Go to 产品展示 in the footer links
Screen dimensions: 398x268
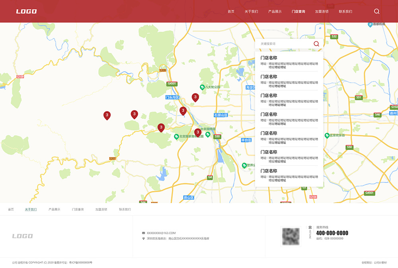(54, 210)
